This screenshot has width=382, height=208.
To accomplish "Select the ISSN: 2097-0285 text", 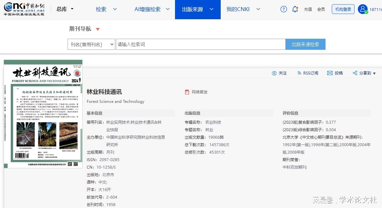I will pyautogui.click(x=103, y=159).
